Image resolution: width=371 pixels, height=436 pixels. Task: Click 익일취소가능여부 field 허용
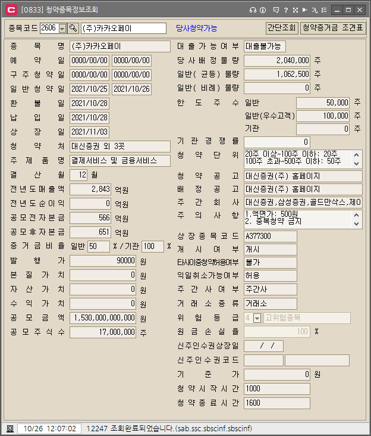[x=271, y=276]
